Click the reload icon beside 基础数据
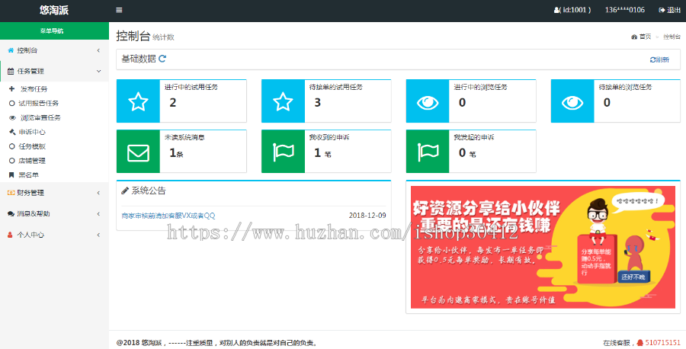Image resolution: width=686 pixels, height=349 pixels. click(x=162, y=59)
